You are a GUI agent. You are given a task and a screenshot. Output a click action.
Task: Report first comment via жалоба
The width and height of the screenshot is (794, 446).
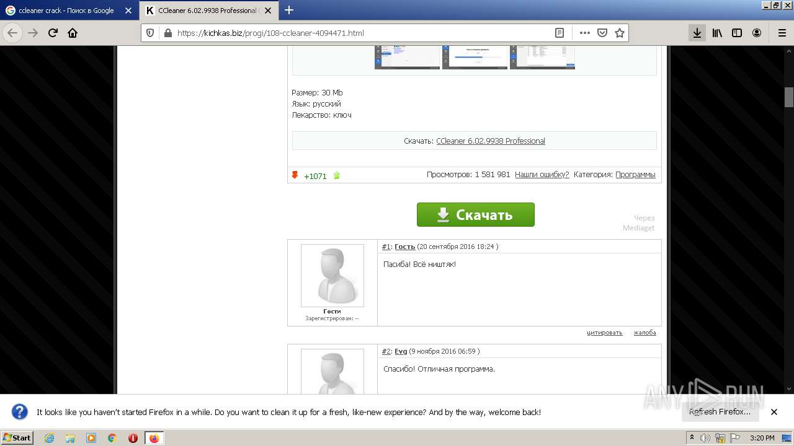pyautogui.click(x=645, y=333)
